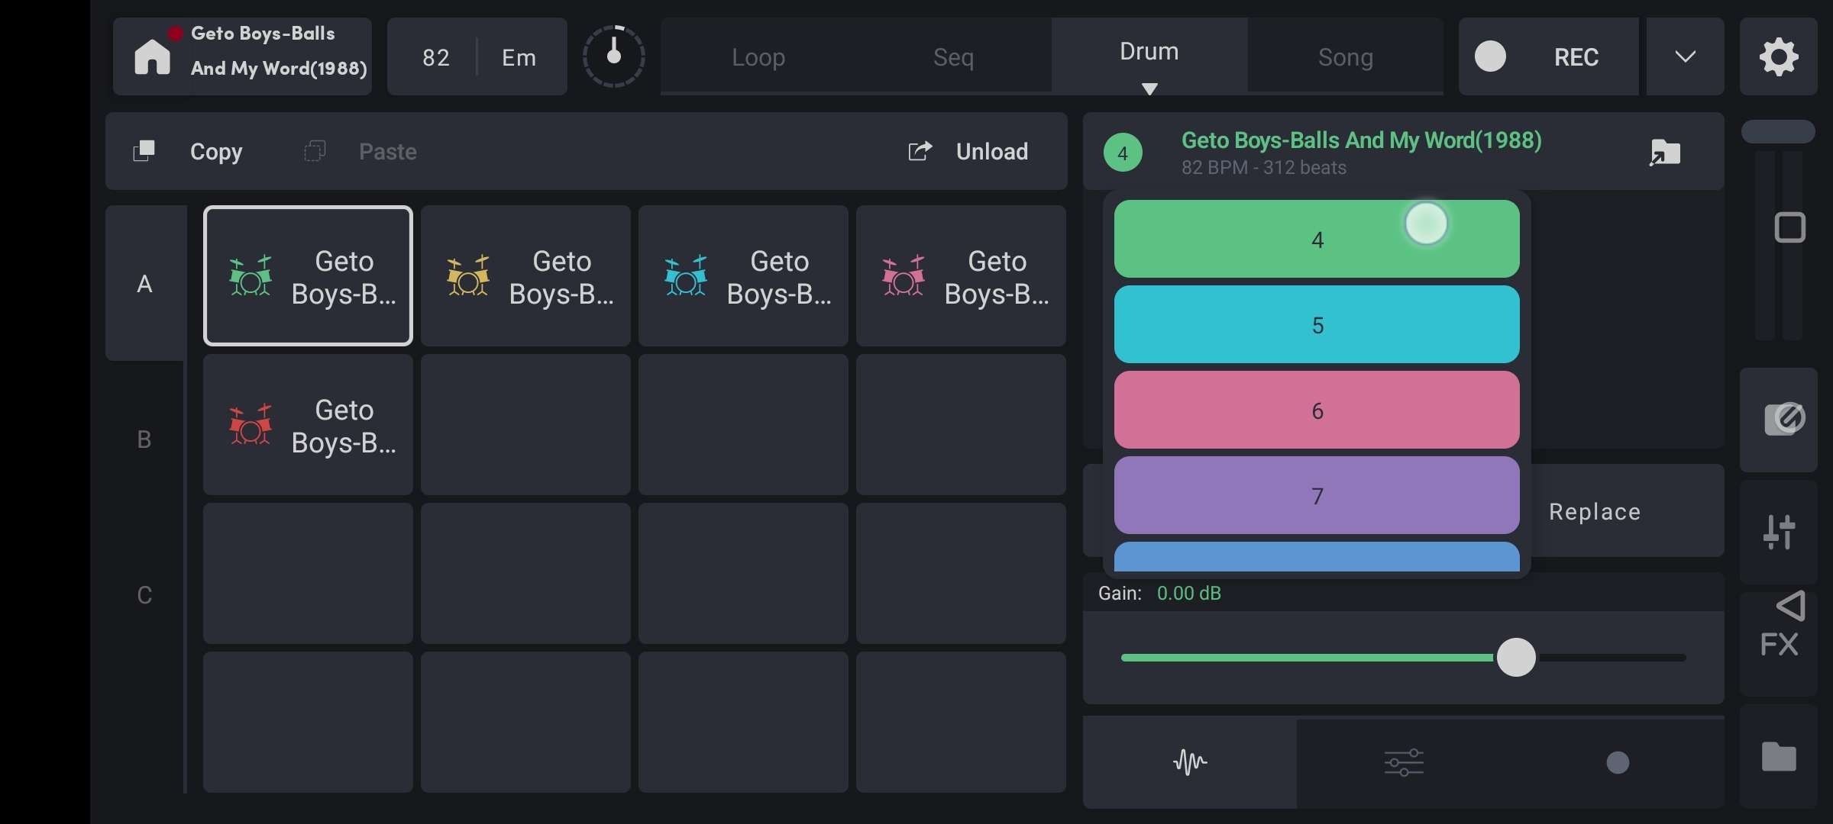The width and height of the screenshot is (1833, 824).
Task: Open the Em key selector
Action: 519,57
